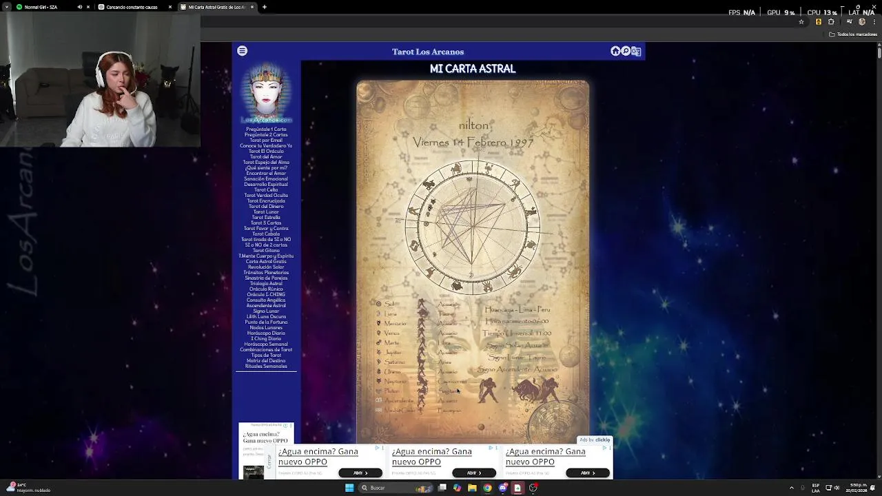Open 'Tarot del Amor' link
This screenshot has height=496, width=882.
[x=266, y=157]
